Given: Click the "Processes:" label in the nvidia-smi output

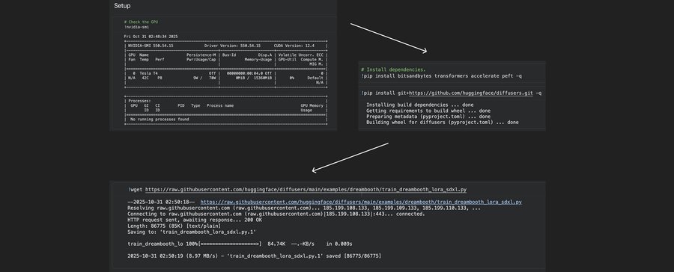Looking at the screenshot, I should [140, 101].
